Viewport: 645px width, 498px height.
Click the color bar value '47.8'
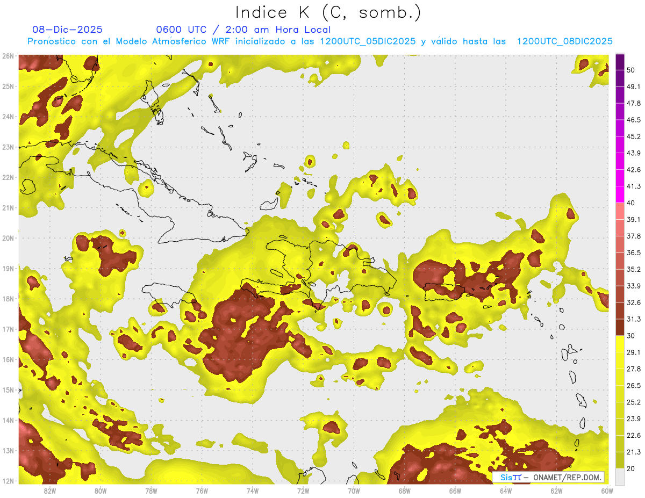[x=633, y=103]
